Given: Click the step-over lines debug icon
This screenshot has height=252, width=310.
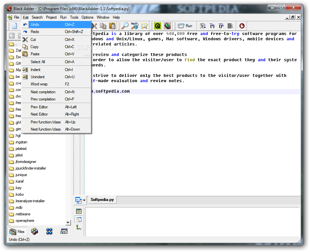Looking at the screenshot, I should click(203, 26).
